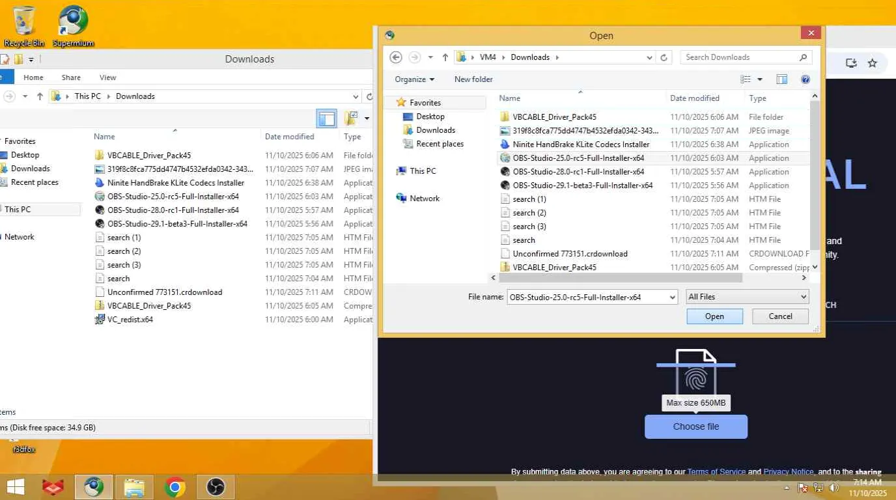Image resolution: width=896 pixels, height=500 pixels.
Task: Click the JPEG image file icon in the Open dialog
Action: tap(505, 131)
